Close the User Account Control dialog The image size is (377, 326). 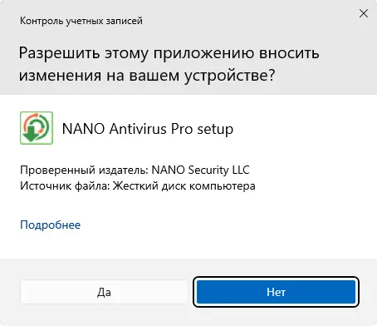click(364, 13)
